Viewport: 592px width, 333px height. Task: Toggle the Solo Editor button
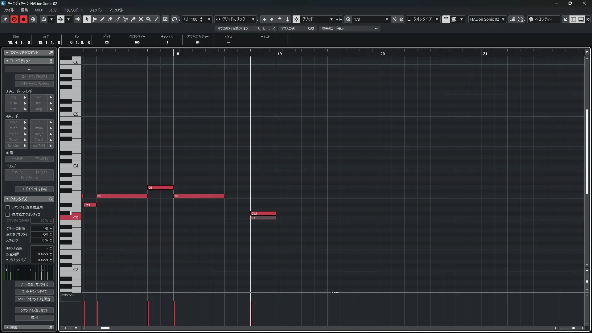(14, 19)
